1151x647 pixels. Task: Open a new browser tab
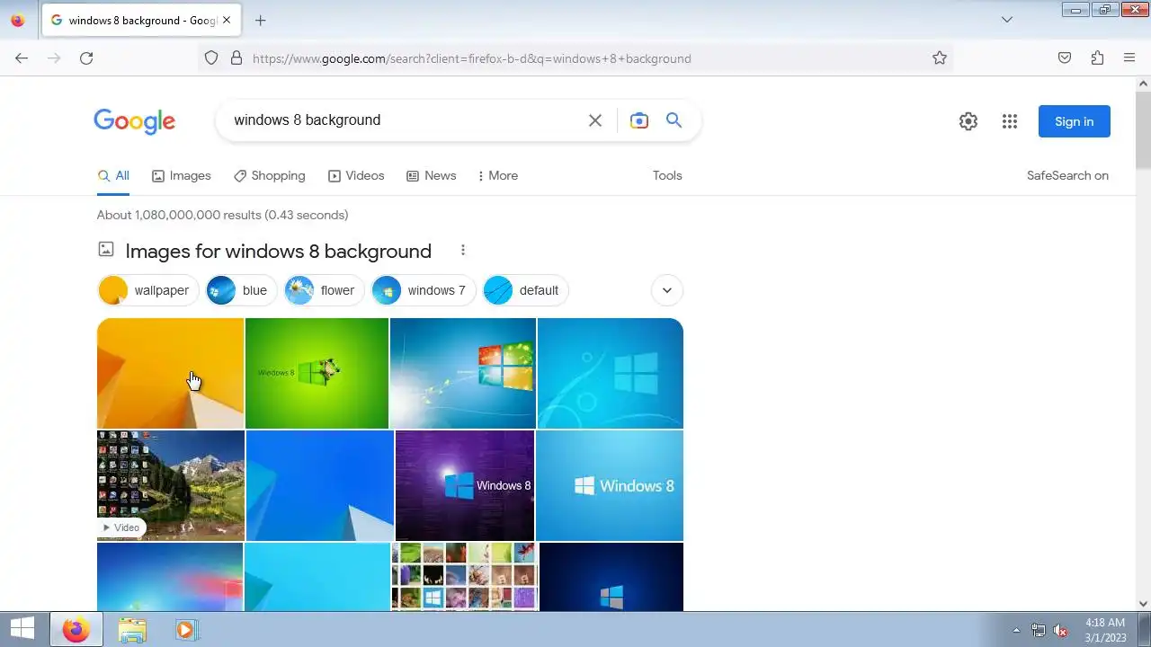tap(260, 20)
